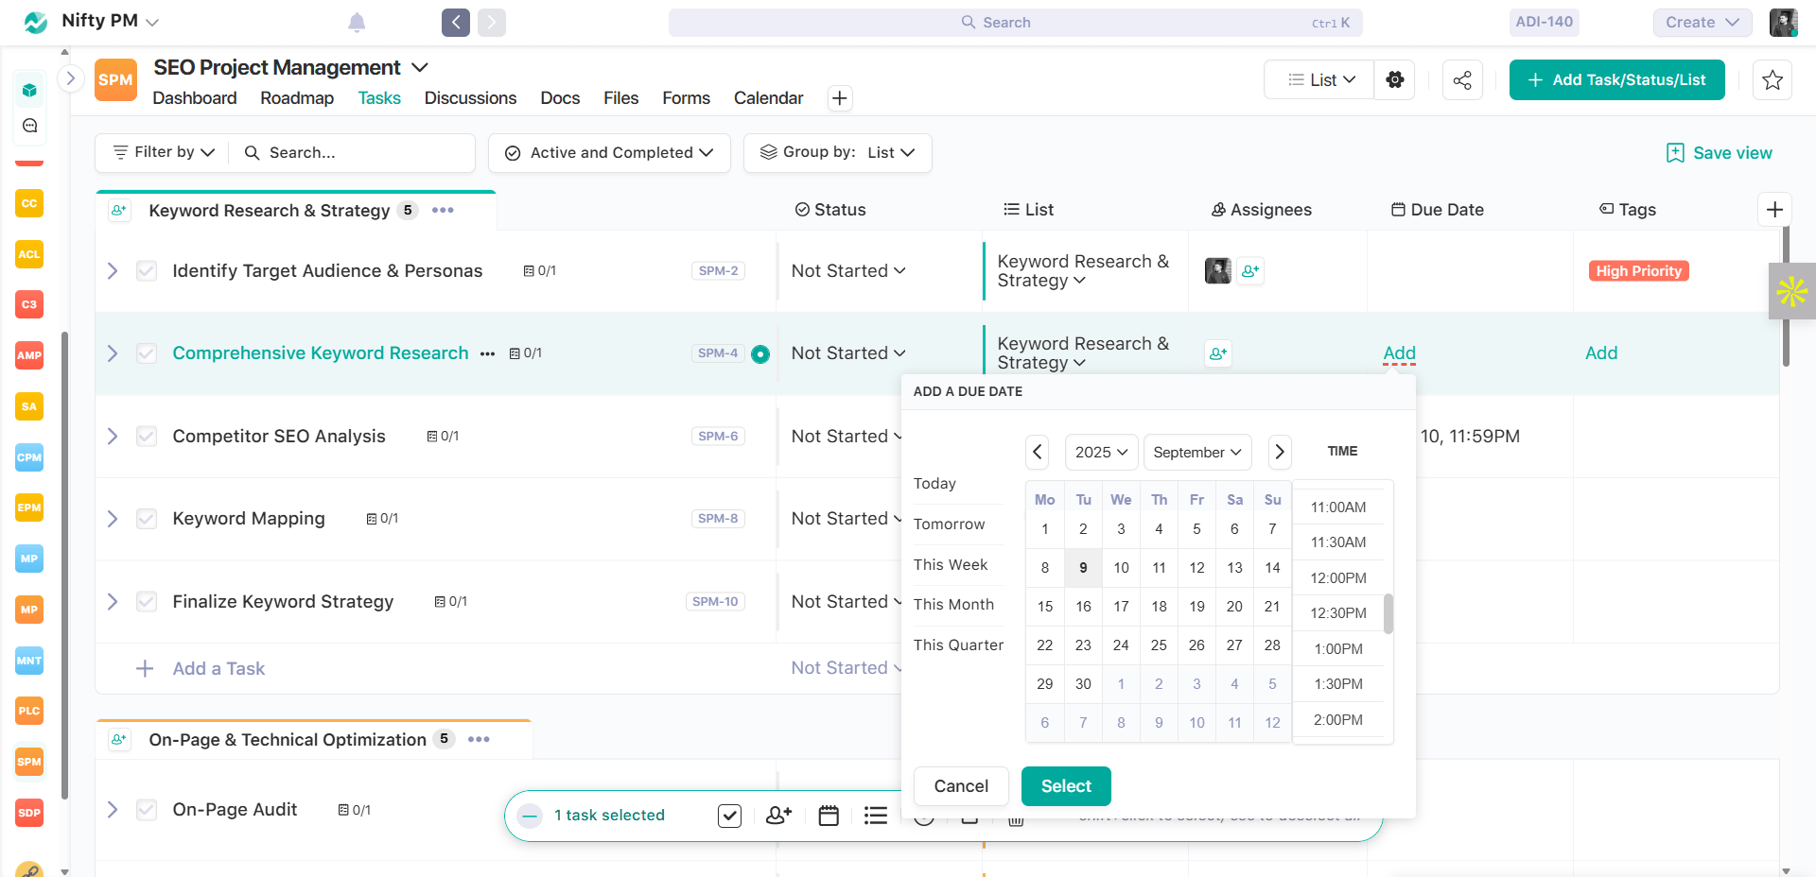Click the notifications bell icon
Screen dimensions: 1816x877
357,23
